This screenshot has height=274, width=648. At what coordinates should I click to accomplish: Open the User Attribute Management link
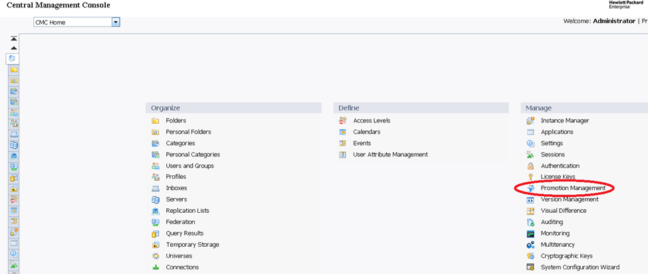390,155
